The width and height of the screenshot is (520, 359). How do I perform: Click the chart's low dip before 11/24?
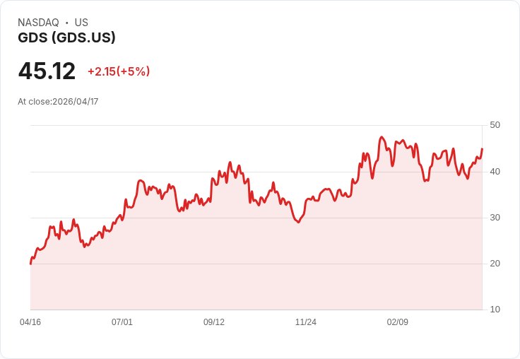pos(298,222)
